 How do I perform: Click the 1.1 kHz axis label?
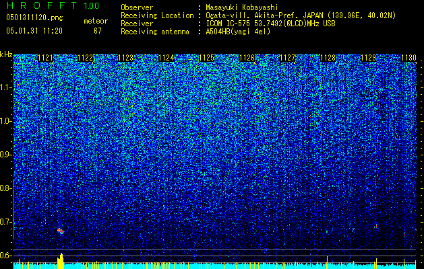click(6, 87)
